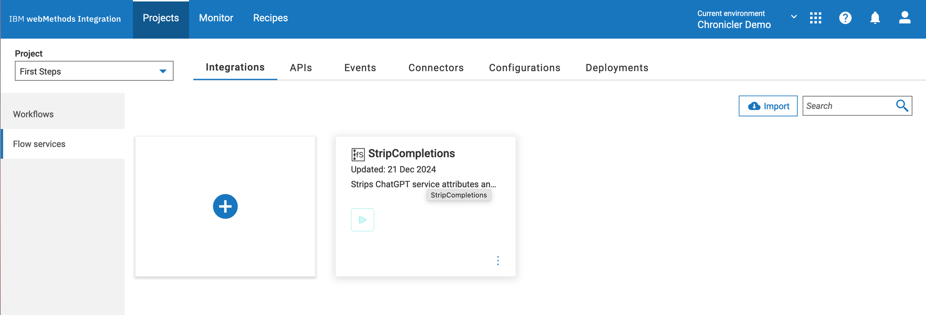This screenshot has height=315, width=926.
Task: Switch to the APIs tab
Action: point(301,68)
